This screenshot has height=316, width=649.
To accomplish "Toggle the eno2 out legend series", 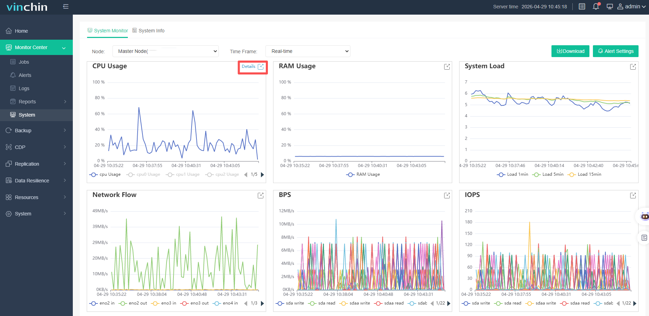I will 133,303.
